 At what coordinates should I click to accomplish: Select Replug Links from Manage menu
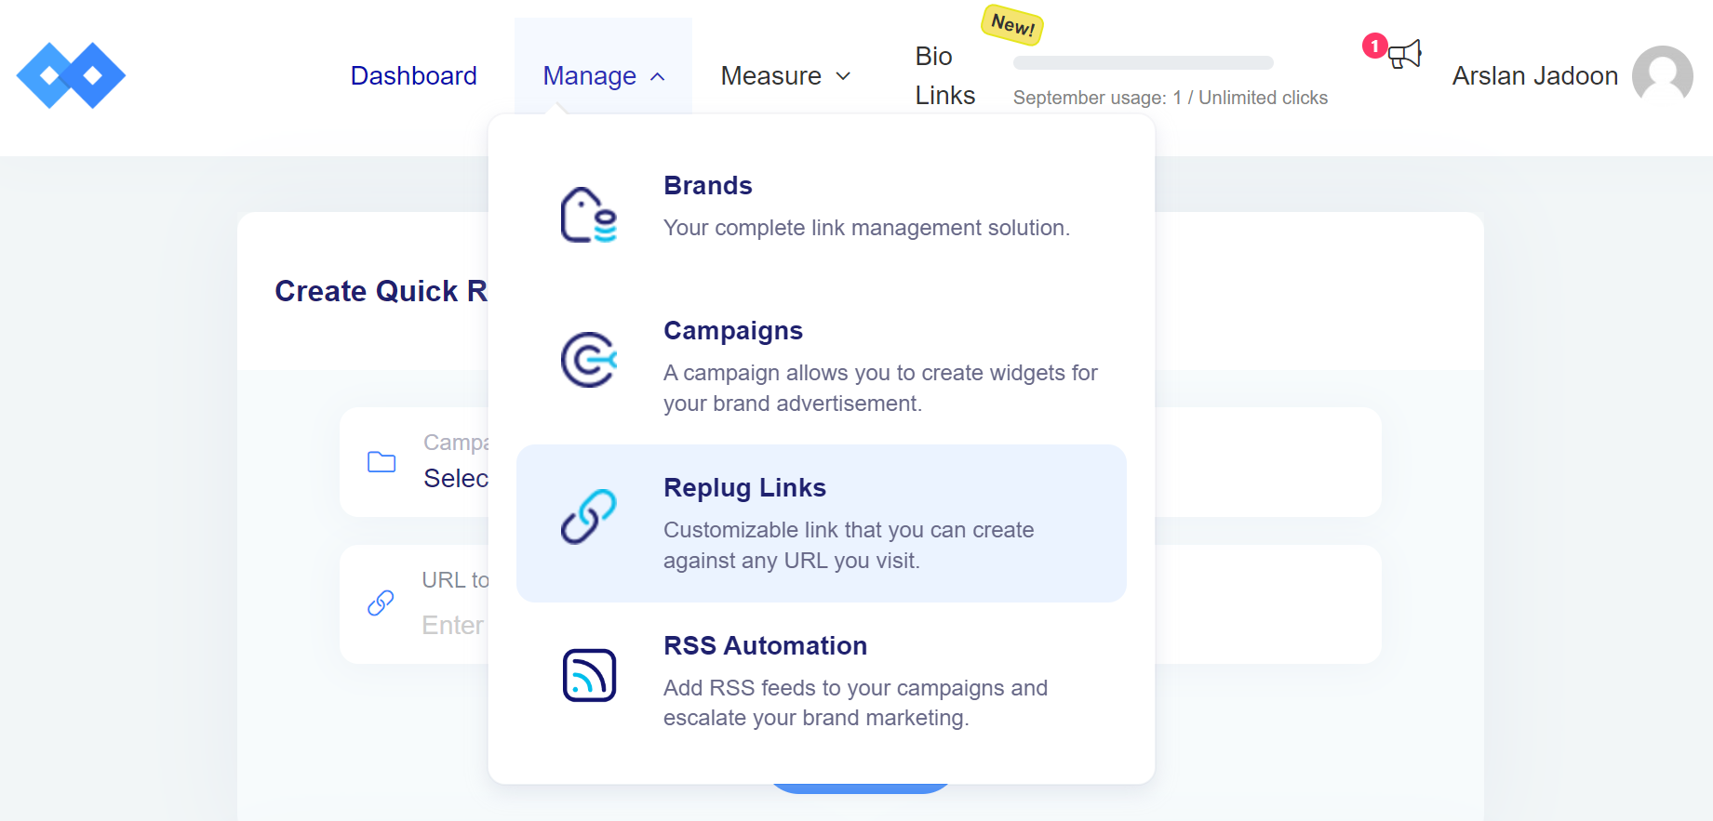click(822, 523)
